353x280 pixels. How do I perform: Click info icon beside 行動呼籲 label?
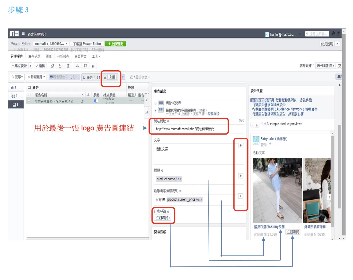(x=168, y=212)
